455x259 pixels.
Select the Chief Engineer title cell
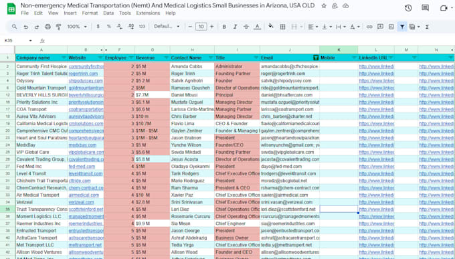click(237, 224)
